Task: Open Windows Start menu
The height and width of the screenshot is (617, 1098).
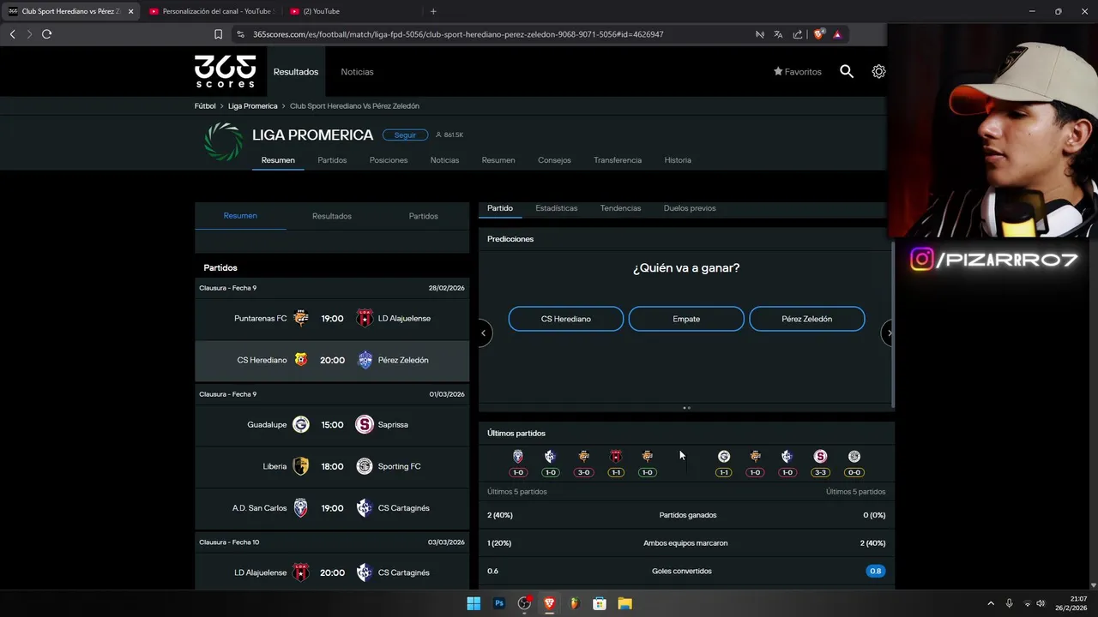Action: (x=474, y=603)
